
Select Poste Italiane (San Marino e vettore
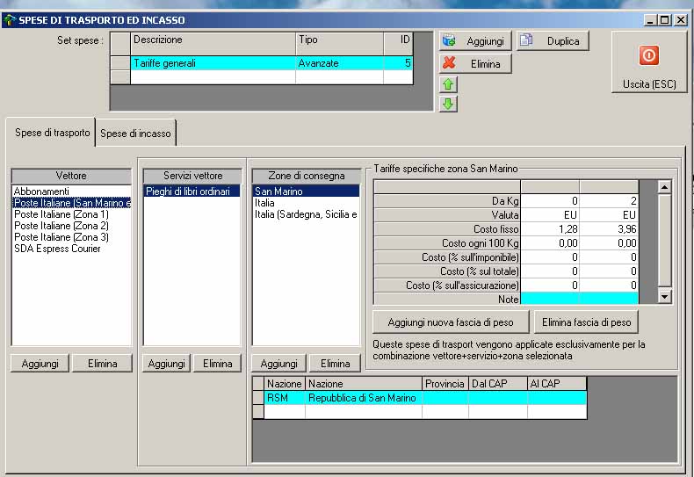(x=72, y=203)
